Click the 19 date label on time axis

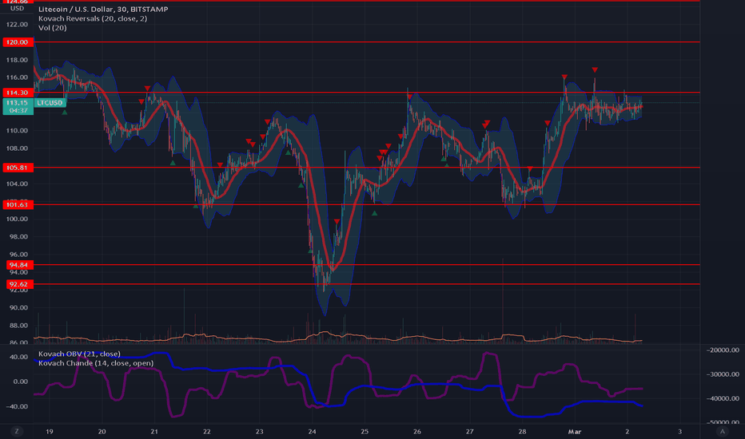tap(50, 431)
